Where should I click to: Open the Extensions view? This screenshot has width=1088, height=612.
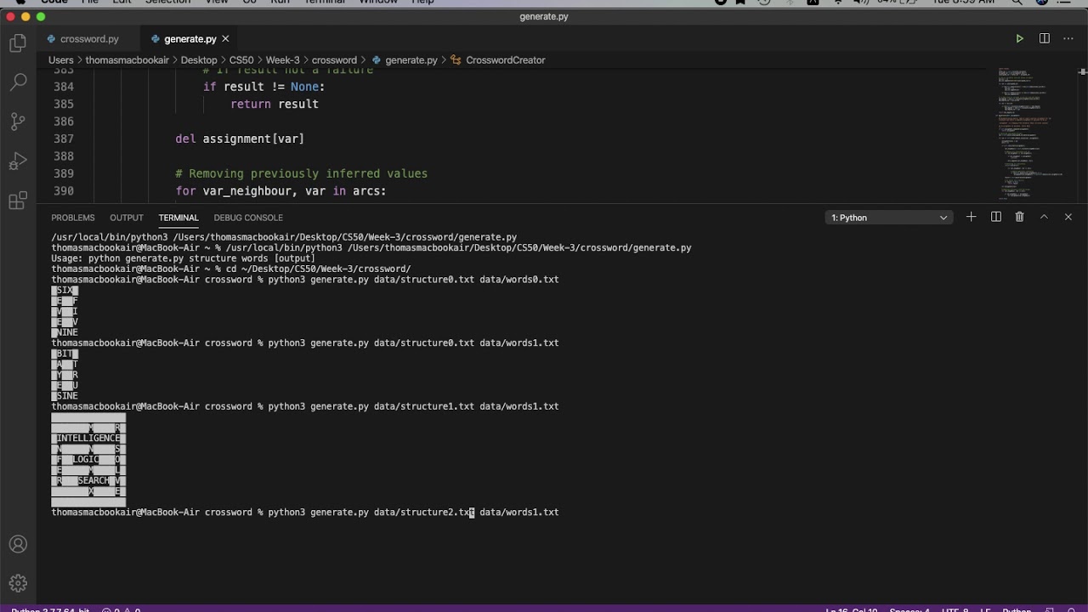[18, 201]
